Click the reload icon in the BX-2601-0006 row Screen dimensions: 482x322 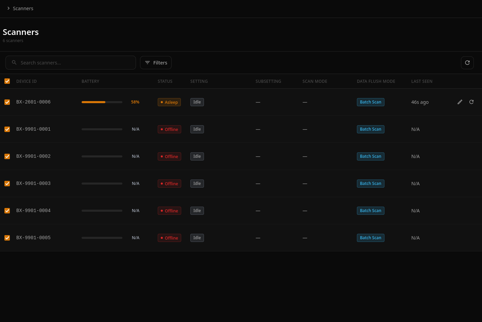coord(471,102)
